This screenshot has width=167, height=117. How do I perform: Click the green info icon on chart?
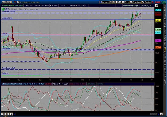click(3, 9)
